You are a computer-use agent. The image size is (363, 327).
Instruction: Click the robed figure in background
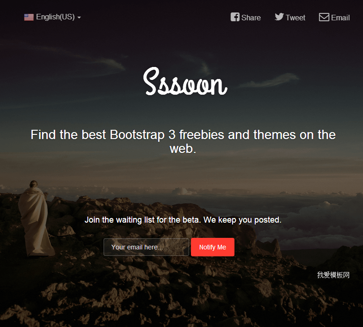click(35, 218)
